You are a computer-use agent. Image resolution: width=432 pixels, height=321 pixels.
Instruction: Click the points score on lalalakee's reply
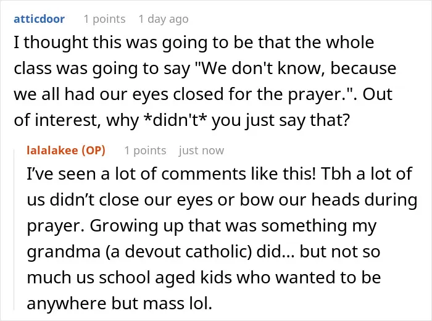coord(145,151)
